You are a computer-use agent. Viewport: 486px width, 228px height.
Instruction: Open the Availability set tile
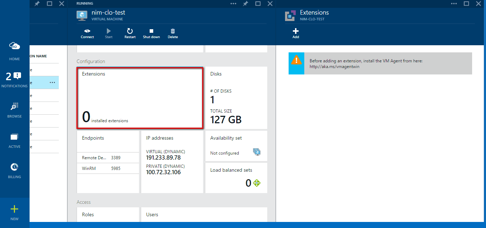click(x=236, y=145)
